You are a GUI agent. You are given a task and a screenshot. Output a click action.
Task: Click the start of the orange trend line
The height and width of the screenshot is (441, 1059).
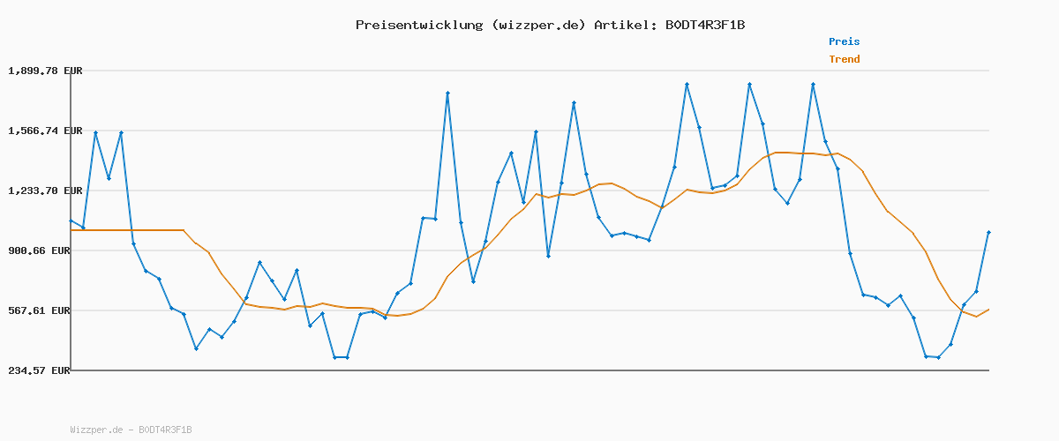[x=71, y=230]
